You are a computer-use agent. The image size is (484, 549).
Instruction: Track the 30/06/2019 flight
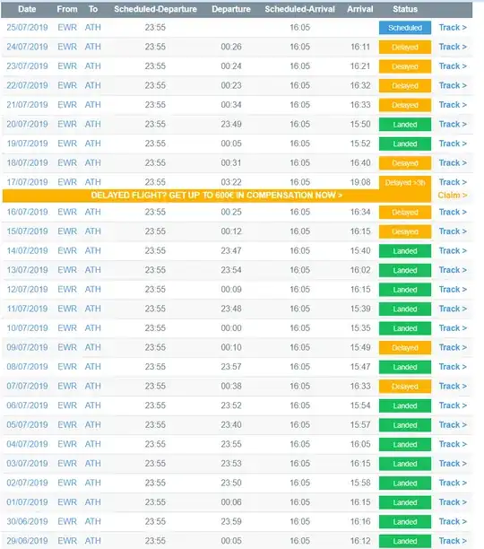[x=453, y=521]
